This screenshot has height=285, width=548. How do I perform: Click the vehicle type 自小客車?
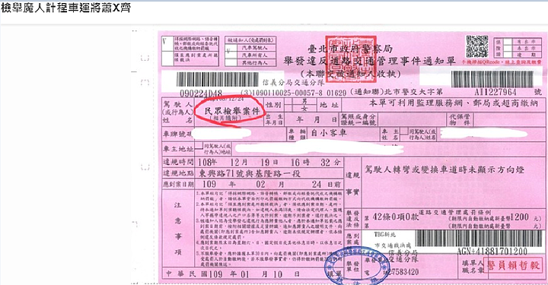(x=329, y=133)
